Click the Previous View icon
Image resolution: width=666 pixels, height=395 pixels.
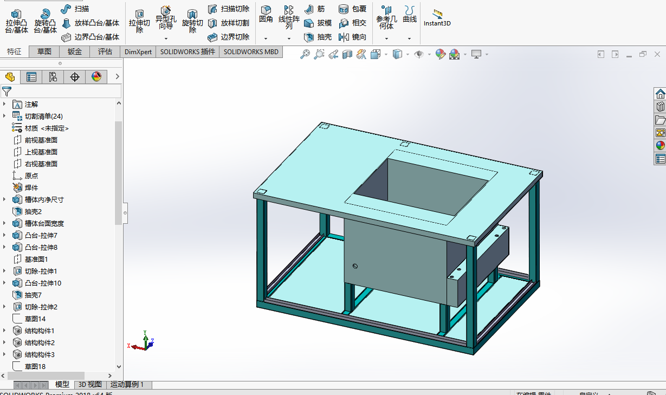[x=333, y=54]
